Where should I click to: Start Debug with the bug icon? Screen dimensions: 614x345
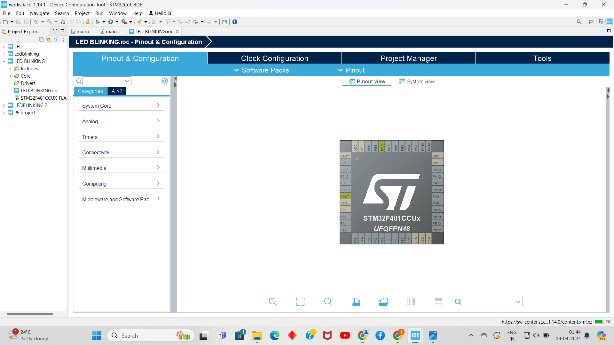click(x=98, y=22)
